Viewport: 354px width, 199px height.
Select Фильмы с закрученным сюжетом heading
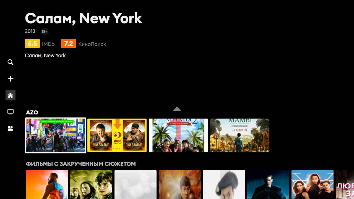pos(81,164)
